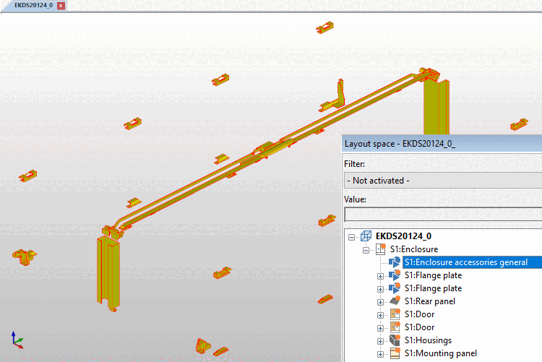Select the first S1:Flange plate label
The height and width of the screenshot is (362, 542).
[x=433, y=275]
